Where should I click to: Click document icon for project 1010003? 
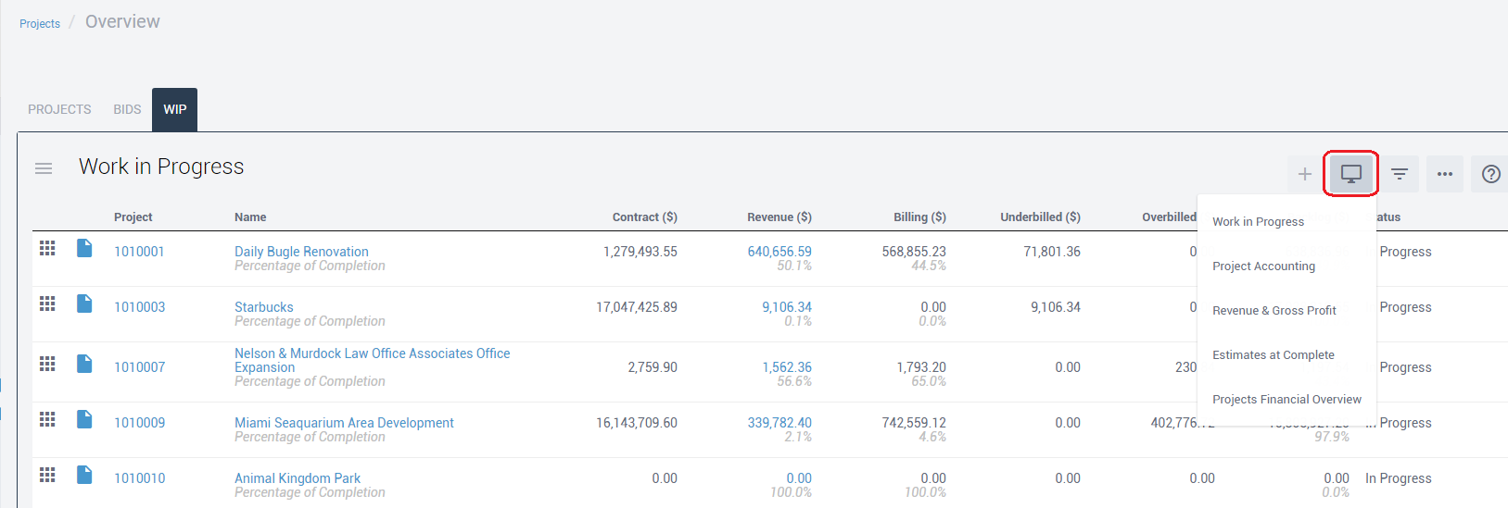pos(84,304)
